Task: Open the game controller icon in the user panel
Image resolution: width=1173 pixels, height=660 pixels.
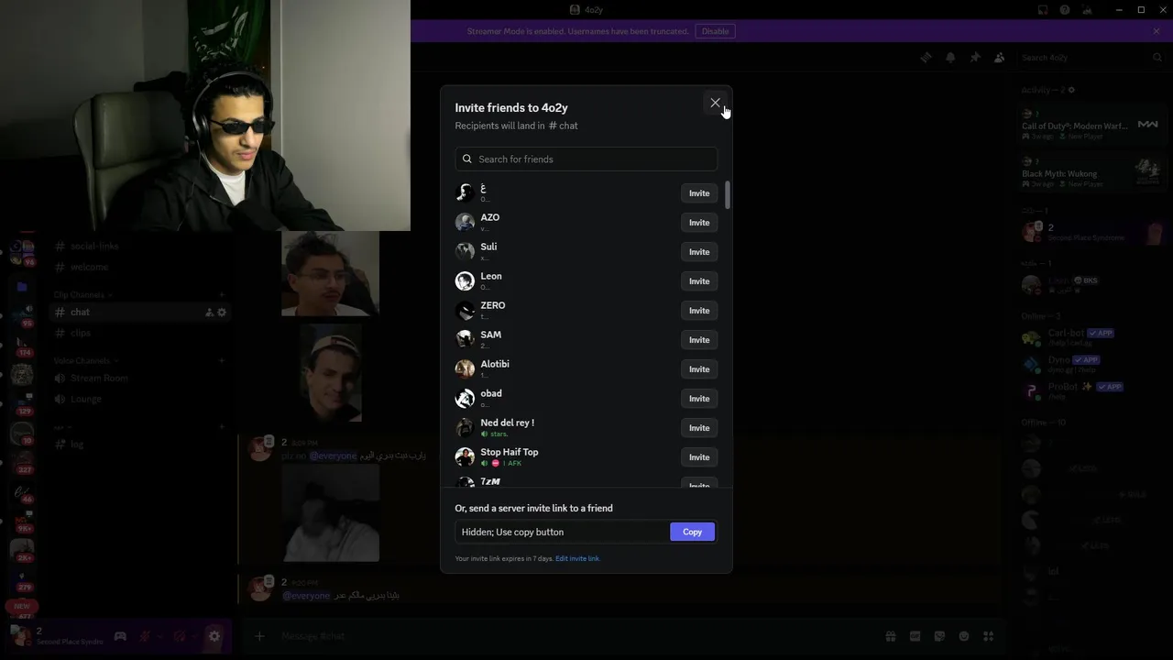Action: (120, 636)
